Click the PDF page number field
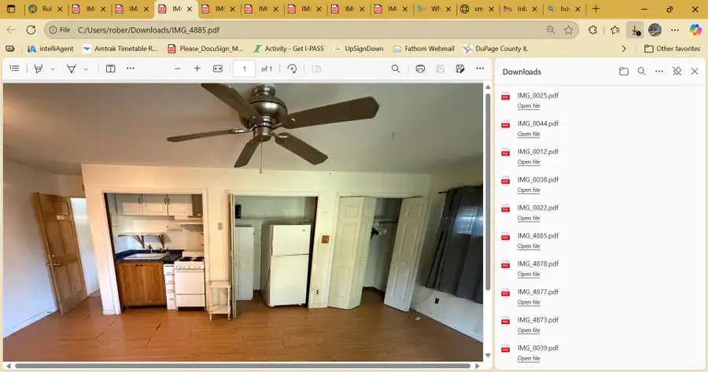 [244, 68]
